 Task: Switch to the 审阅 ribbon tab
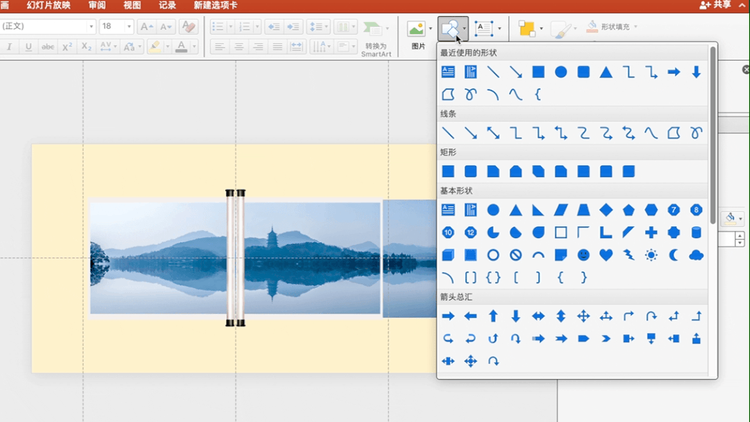pos(97,6)
